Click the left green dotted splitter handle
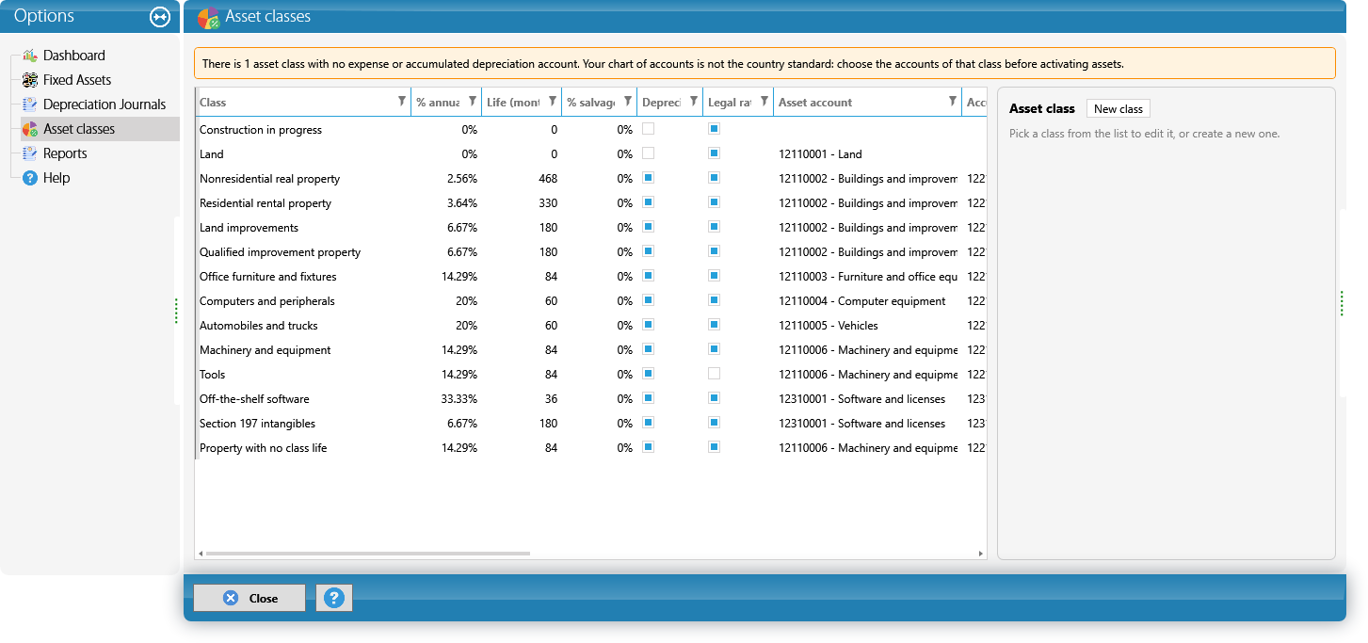 point(176,312)
